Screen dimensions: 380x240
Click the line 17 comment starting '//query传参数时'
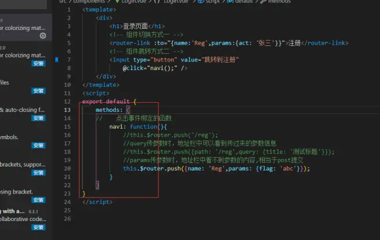200,144
